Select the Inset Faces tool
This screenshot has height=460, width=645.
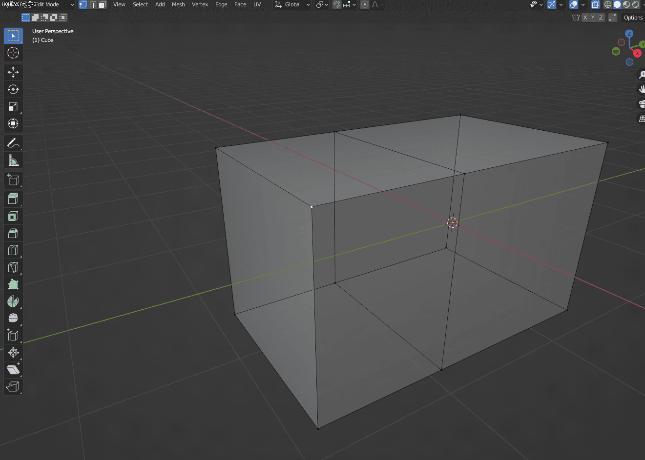[x=13, y=216]
